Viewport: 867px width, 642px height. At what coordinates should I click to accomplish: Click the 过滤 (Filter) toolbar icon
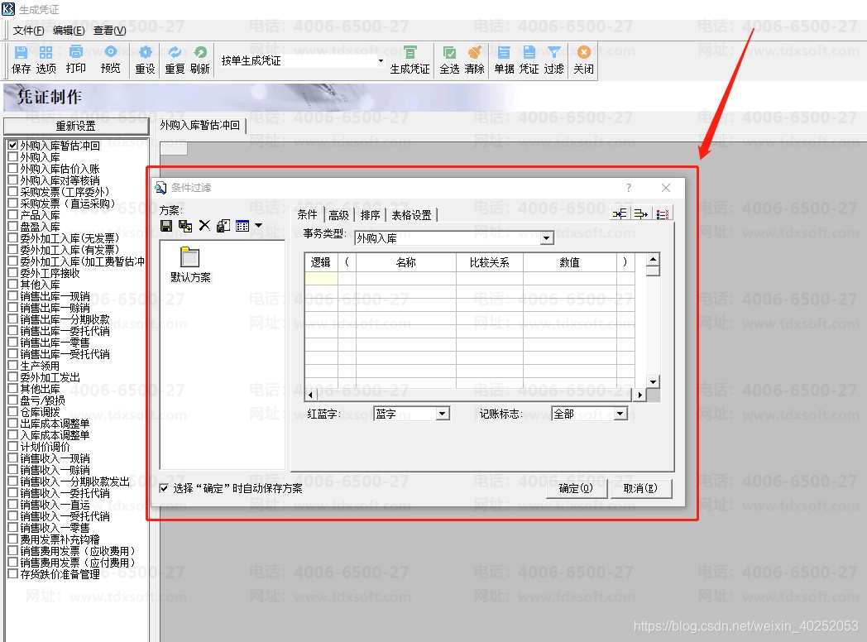(x=553, y=60)
